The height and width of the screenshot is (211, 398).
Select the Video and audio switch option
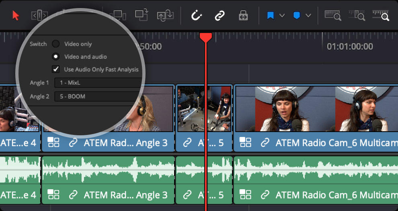pos(56,57)
